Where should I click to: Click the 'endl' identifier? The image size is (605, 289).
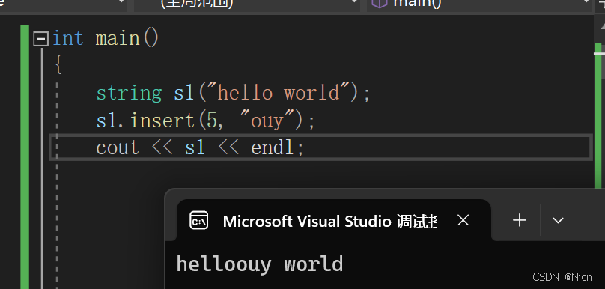click(273, 147)
